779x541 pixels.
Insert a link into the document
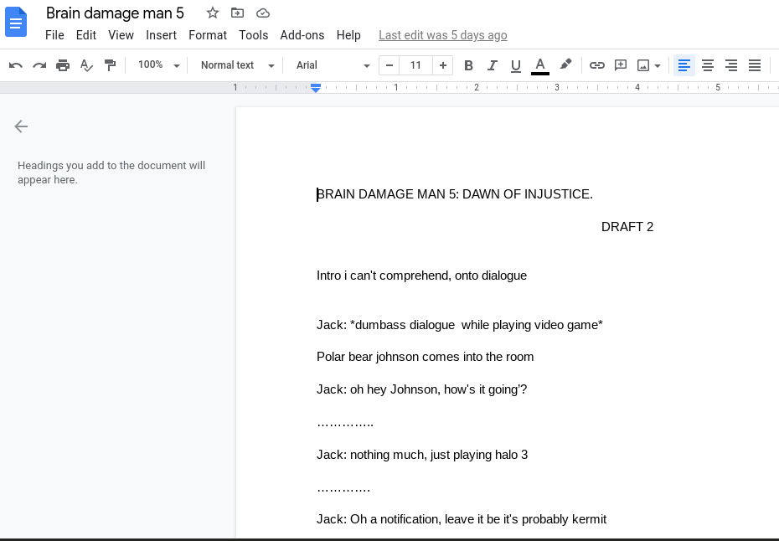coord(597,65)
